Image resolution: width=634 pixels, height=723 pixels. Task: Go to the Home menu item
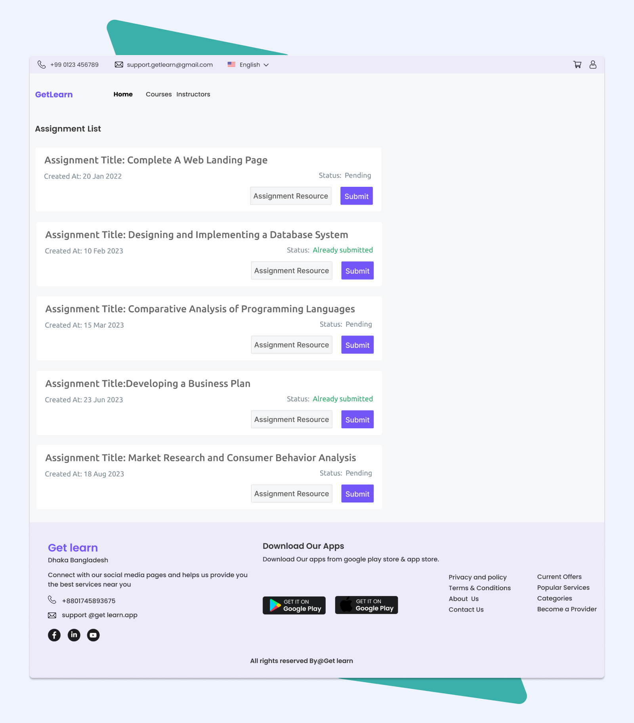point(123,94)
